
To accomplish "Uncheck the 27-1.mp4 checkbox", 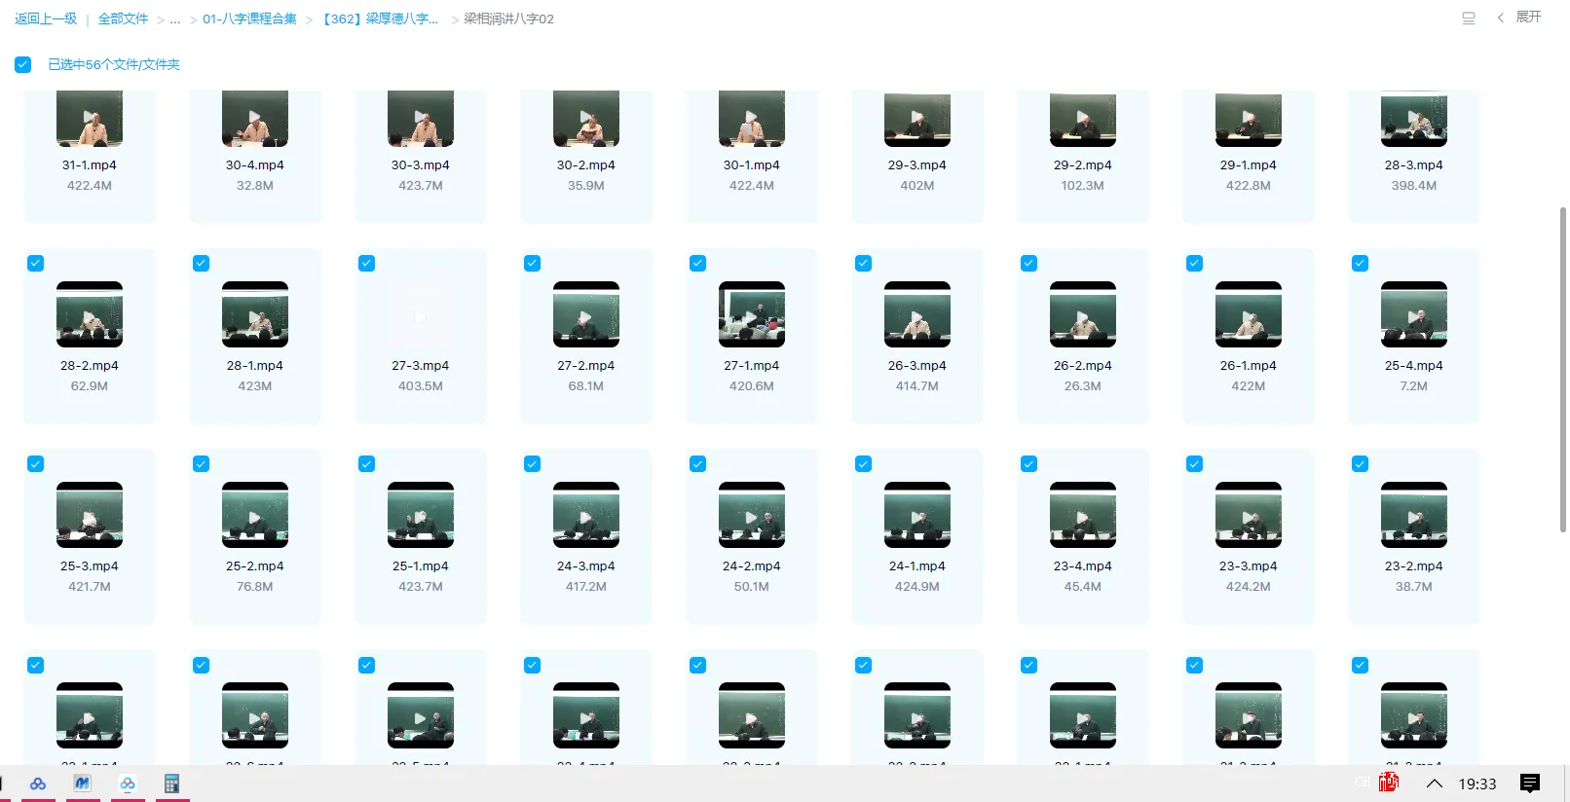I will (x=698, y=263).
